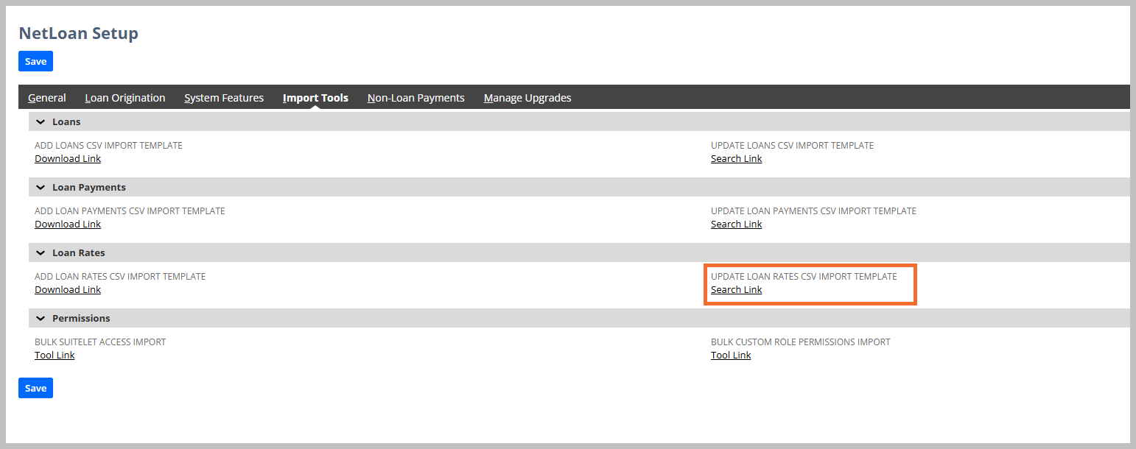The width and height of the screenshot is (1136, 449).
Task: Click the ADD LOAN PAYMENTS CSV IMPORT TEMPLATE label
Action: tap(130, 211)
